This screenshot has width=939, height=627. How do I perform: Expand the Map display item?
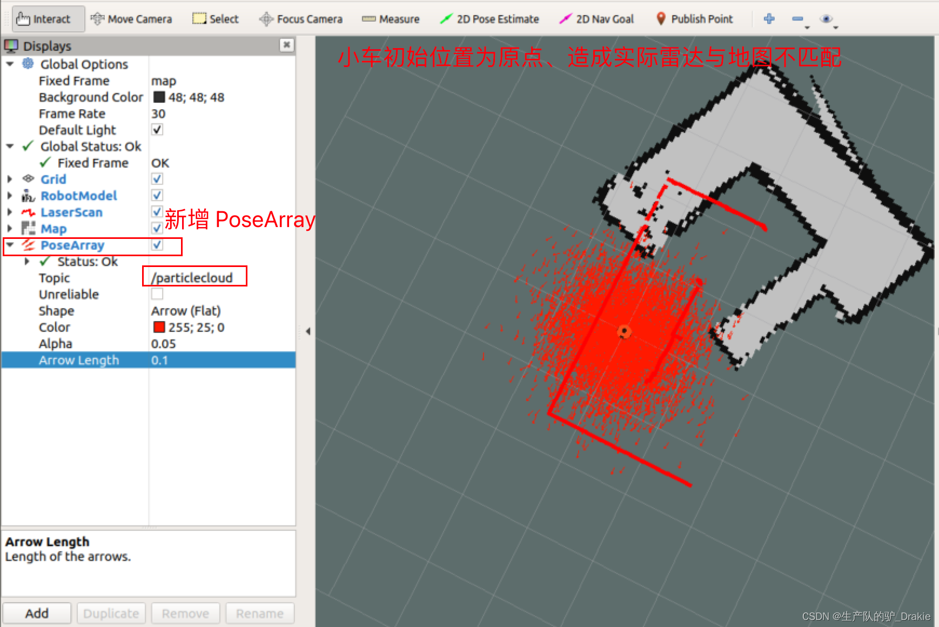[x=10, y=229]
